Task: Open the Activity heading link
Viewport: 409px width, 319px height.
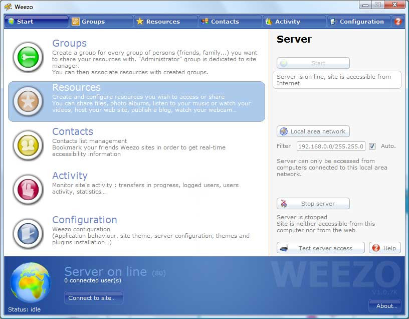Action: 70,176
